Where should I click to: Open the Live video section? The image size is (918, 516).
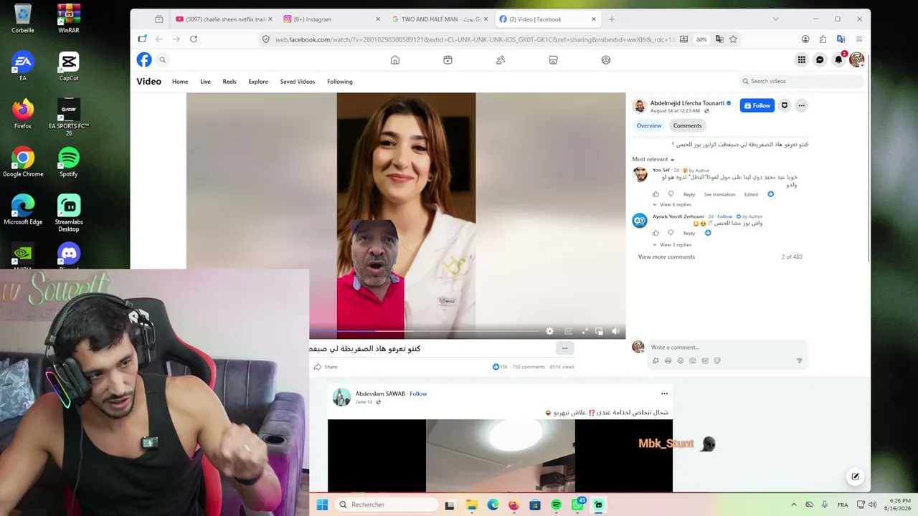click(205, 82)
